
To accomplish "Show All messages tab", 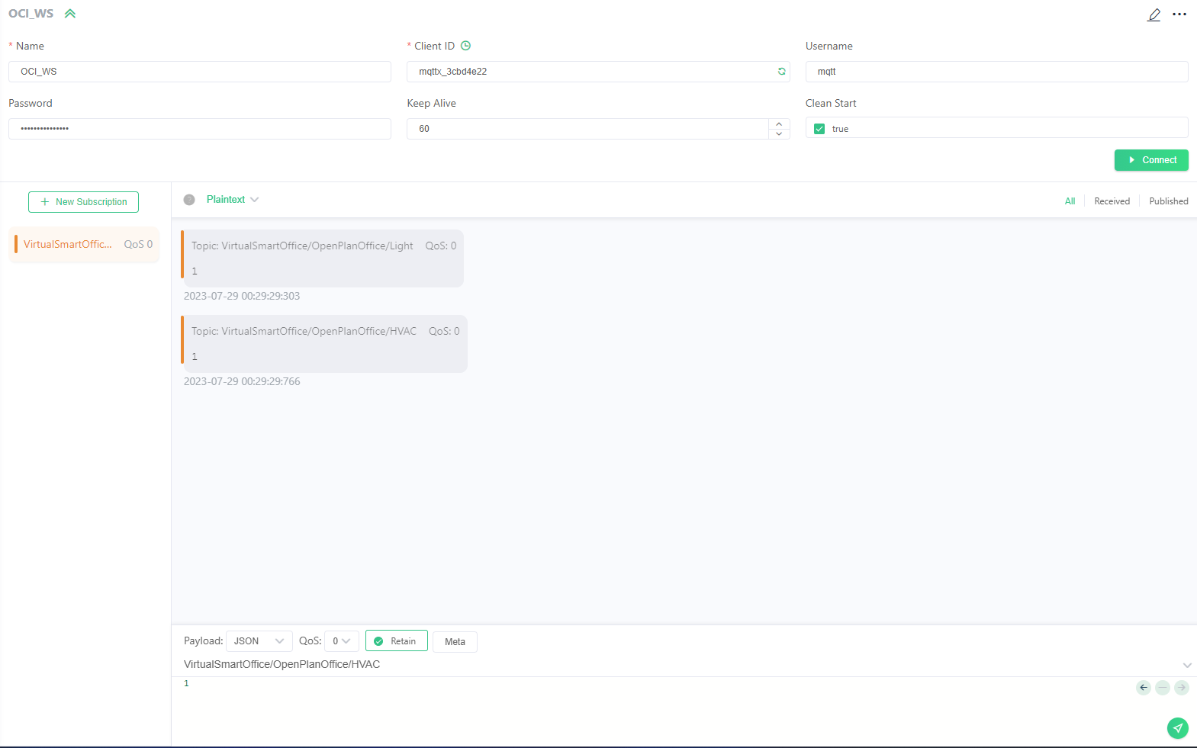I will (1070, 201).
